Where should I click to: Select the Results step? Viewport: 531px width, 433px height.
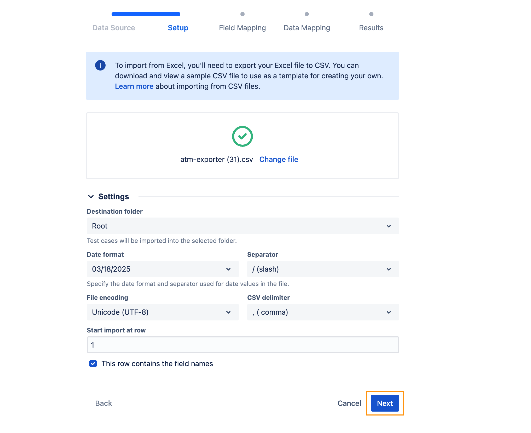coord(371,28)
